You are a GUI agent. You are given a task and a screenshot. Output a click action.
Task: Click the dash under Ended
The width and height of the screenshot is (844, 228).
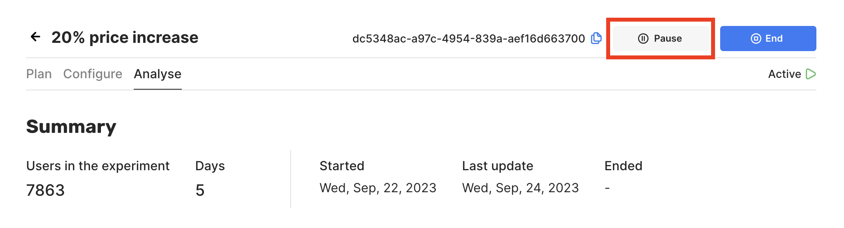(607, 188)
